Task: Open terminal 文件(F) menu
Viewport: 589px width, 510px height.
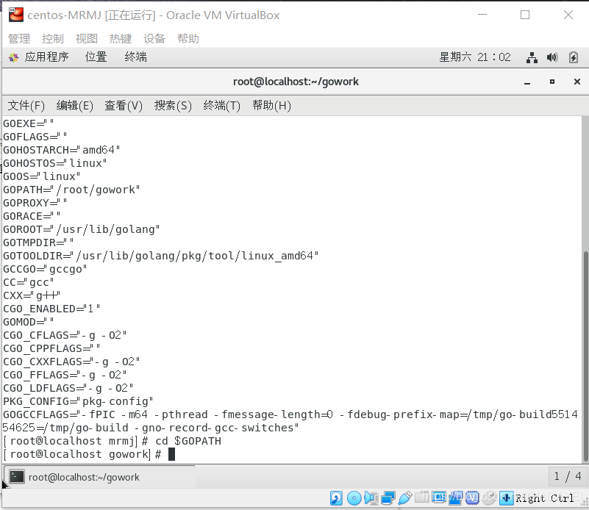Action: click(26, 106)
